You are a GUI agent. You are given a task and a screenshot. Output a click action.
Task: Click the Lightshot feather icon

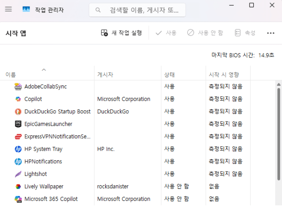pos(18,174)
